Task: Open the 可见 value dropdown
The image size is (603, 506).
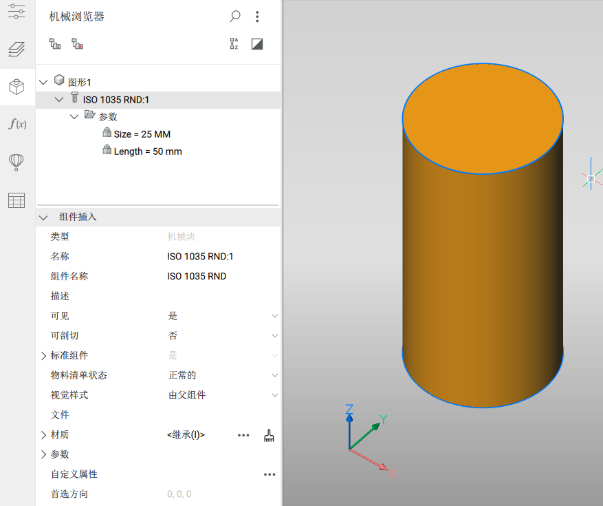Action: (x=274, y=316)
